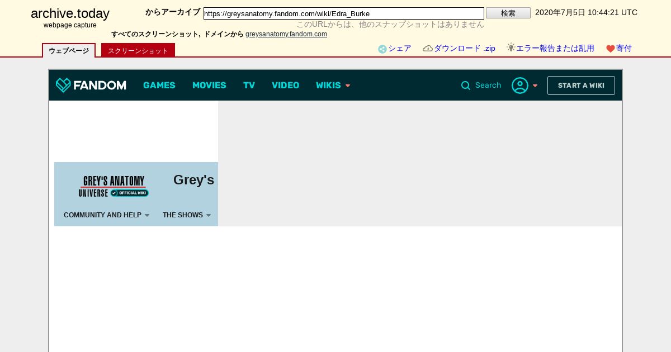Click the archive.today site title
Viewport: 671px width, 352px height.
pos(70,13)
